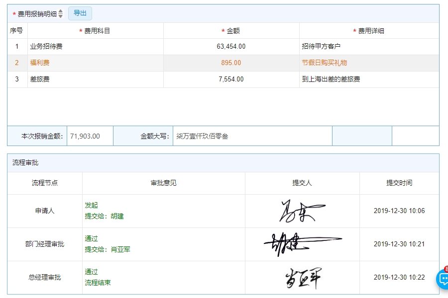Select the 申请人 node cell
Viewport: 448px width, 298px height.
pos(45,211)
